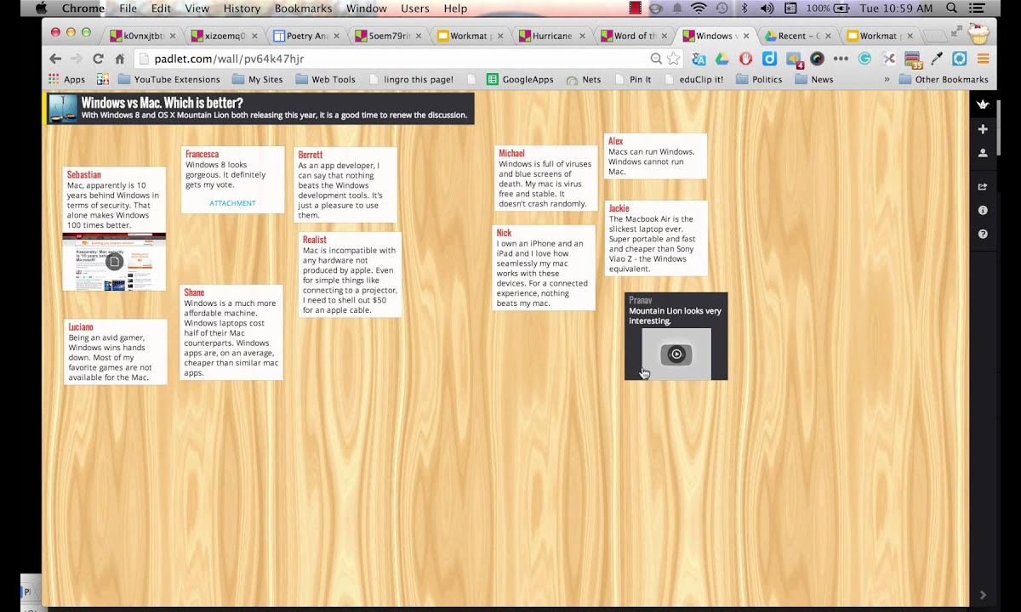Open the 'lingro this page!' bookmarklet

click(411, 79)
